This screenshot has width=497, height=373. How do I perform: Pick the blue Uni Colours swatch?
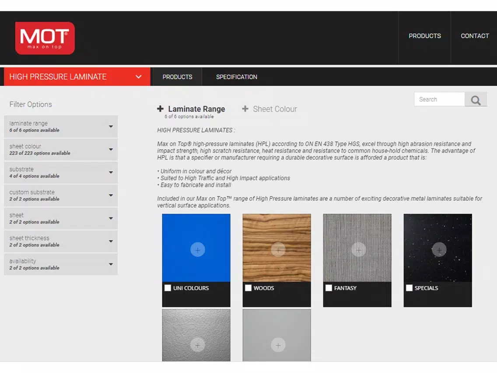point(196,248)
